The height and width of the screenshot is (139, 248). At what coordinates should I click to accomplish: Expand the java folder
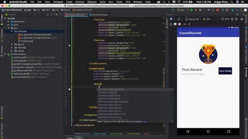click(x=9, y=25)
